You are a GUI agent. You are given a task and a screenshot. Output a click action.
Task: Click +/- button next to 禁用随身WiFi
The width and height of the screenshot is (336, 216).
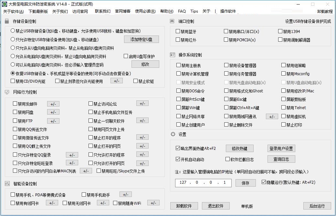(153, 203)
